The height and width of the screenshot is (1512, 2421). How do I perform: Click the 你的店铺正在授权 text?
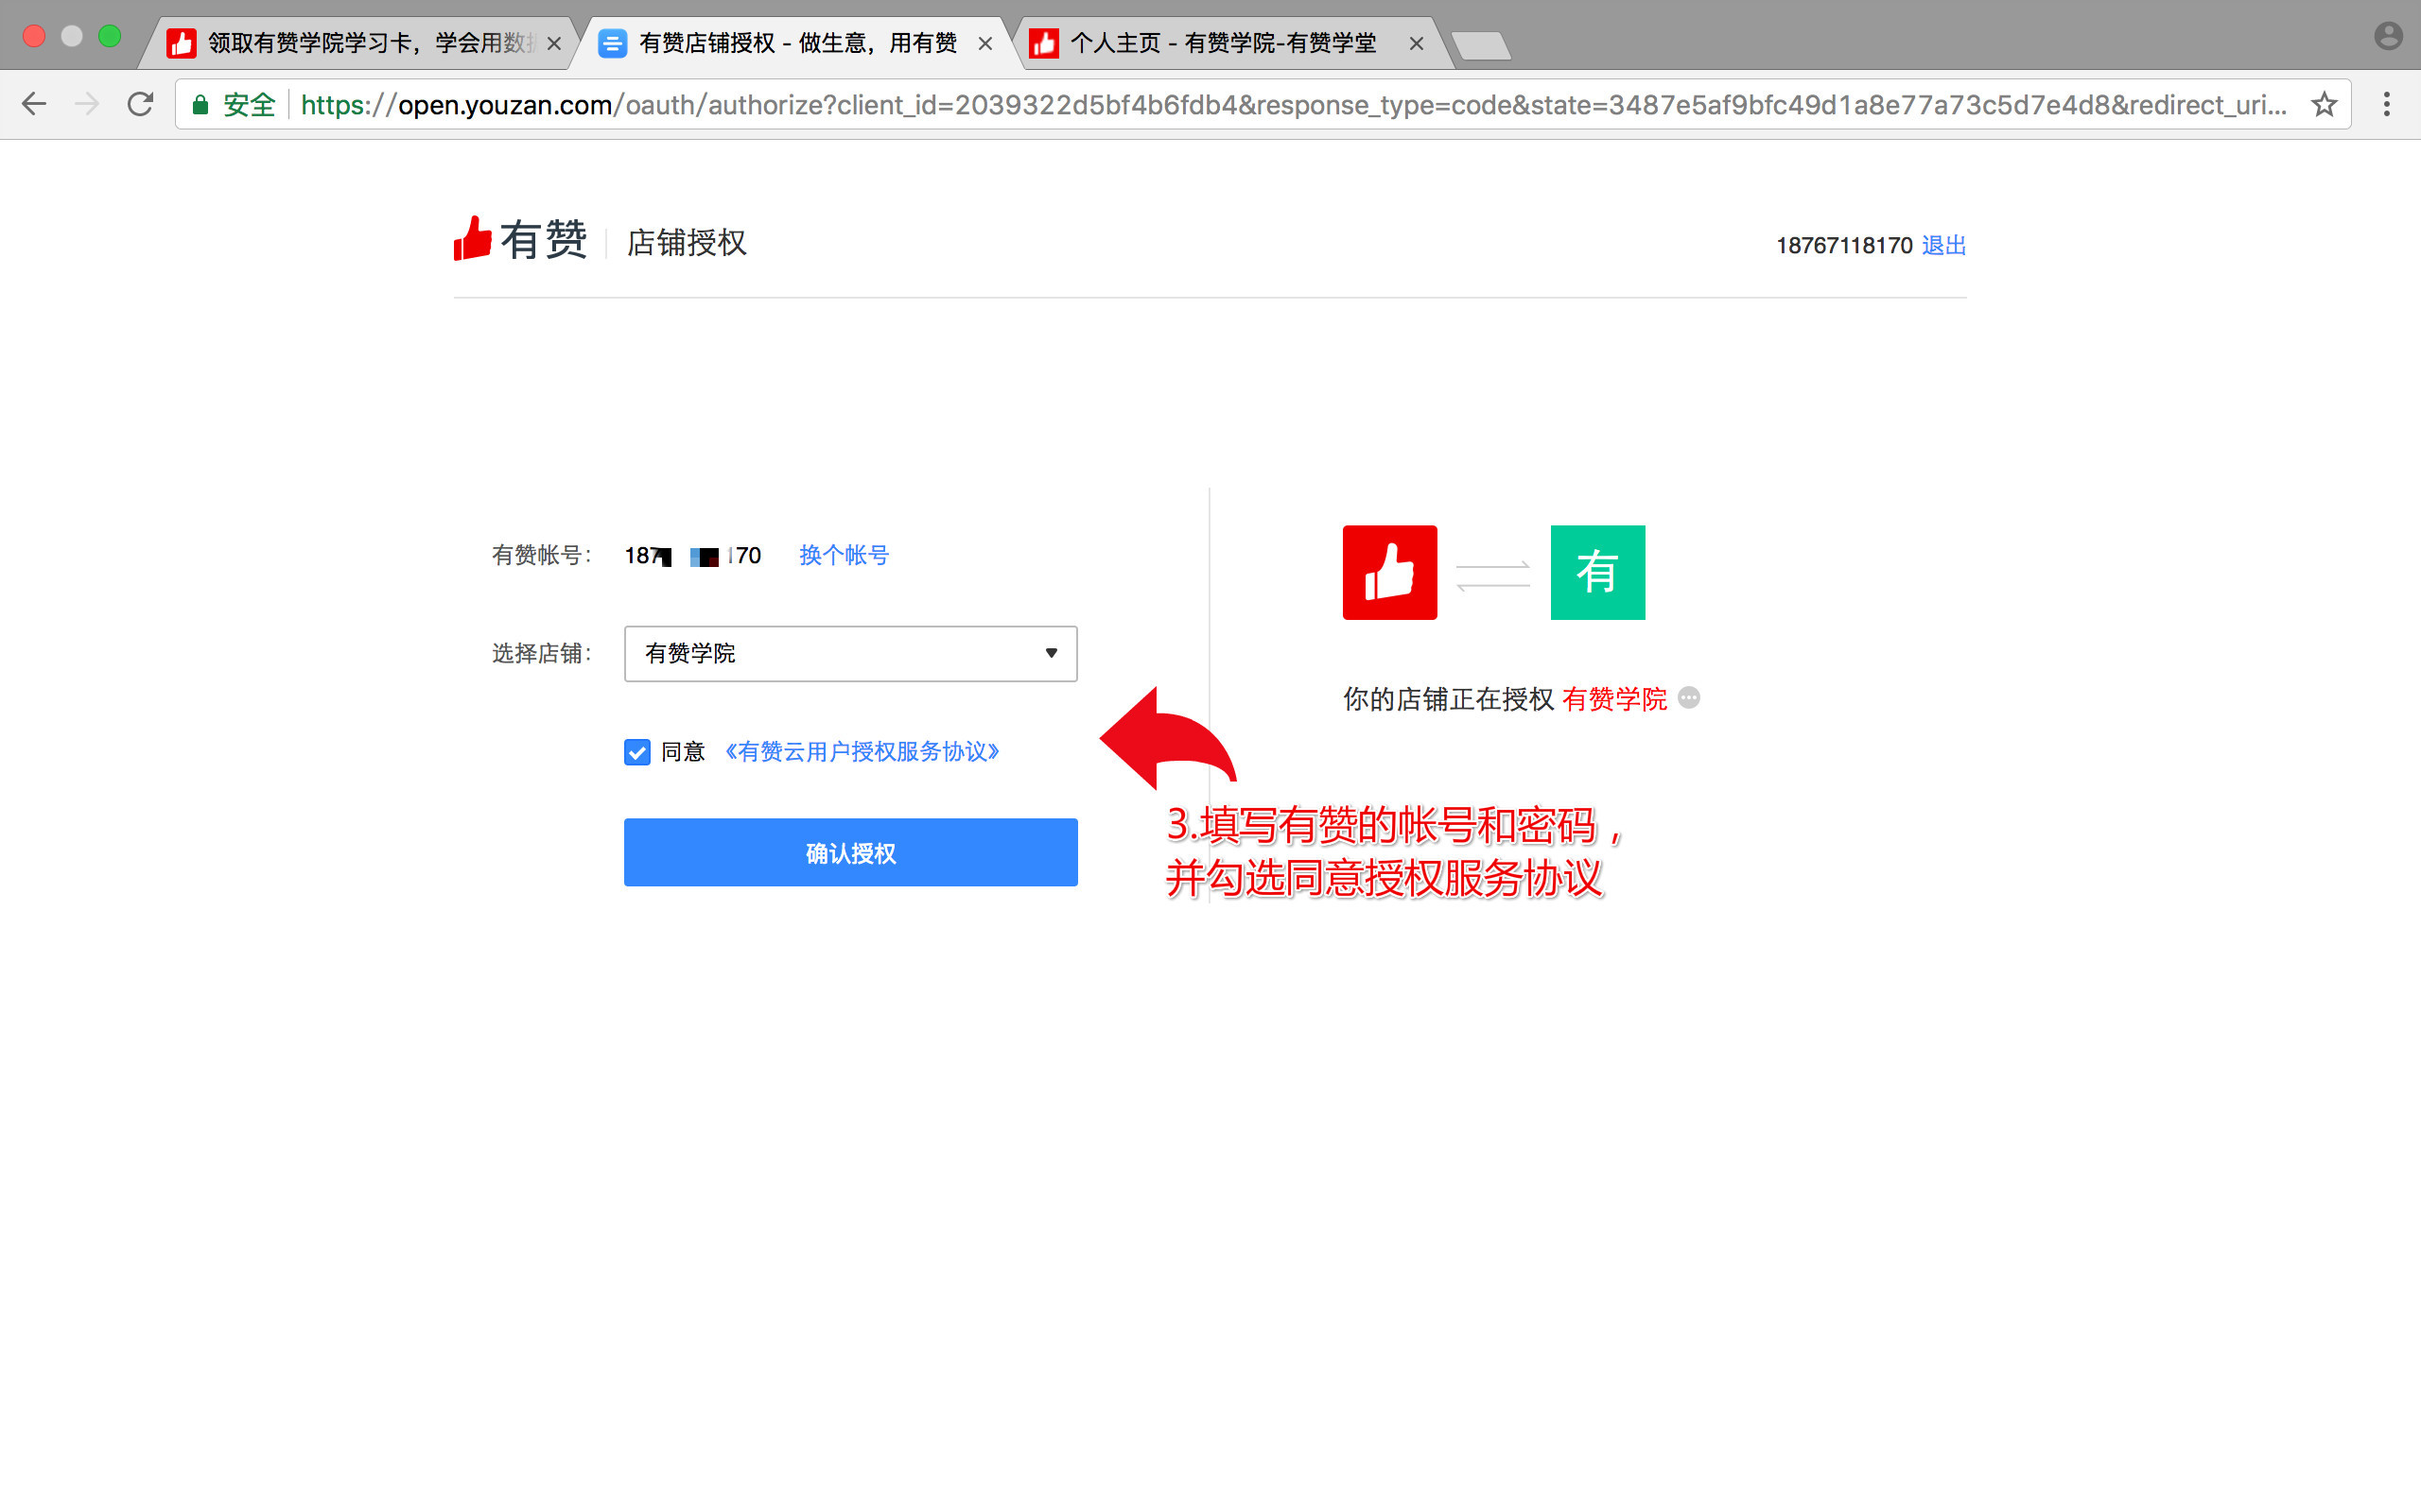[x=1448, y=698]
